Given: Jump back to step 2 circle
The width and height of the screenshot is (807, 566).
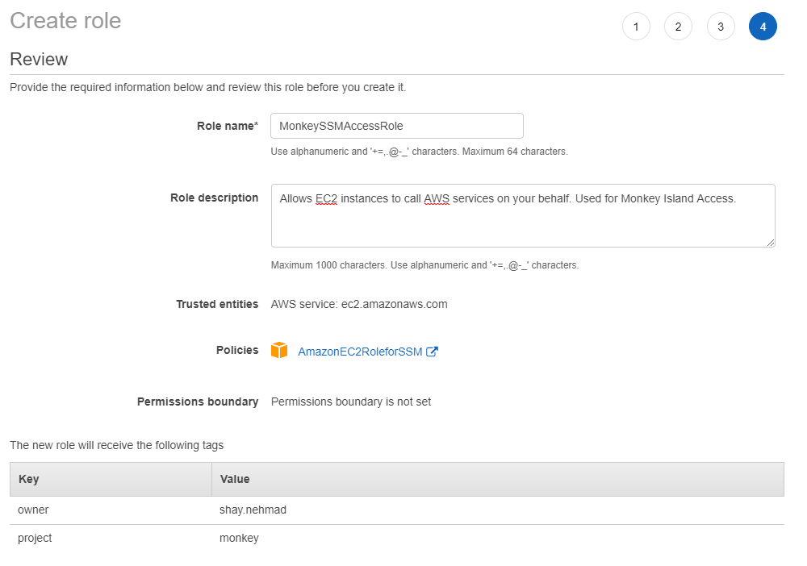Looking at the screenshot, I should pyautogui.click(x=678, y=27).
